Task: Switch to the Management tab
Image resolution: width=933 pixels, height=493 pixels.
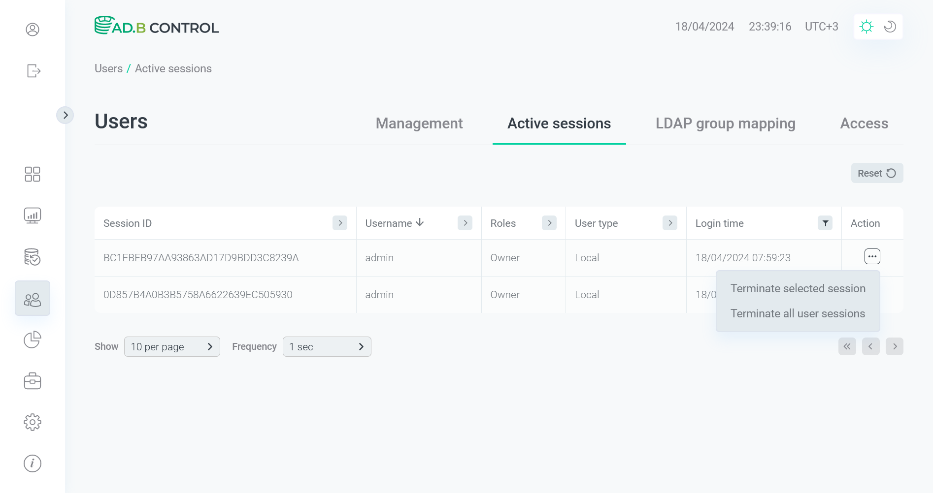Action: (419, 123)
